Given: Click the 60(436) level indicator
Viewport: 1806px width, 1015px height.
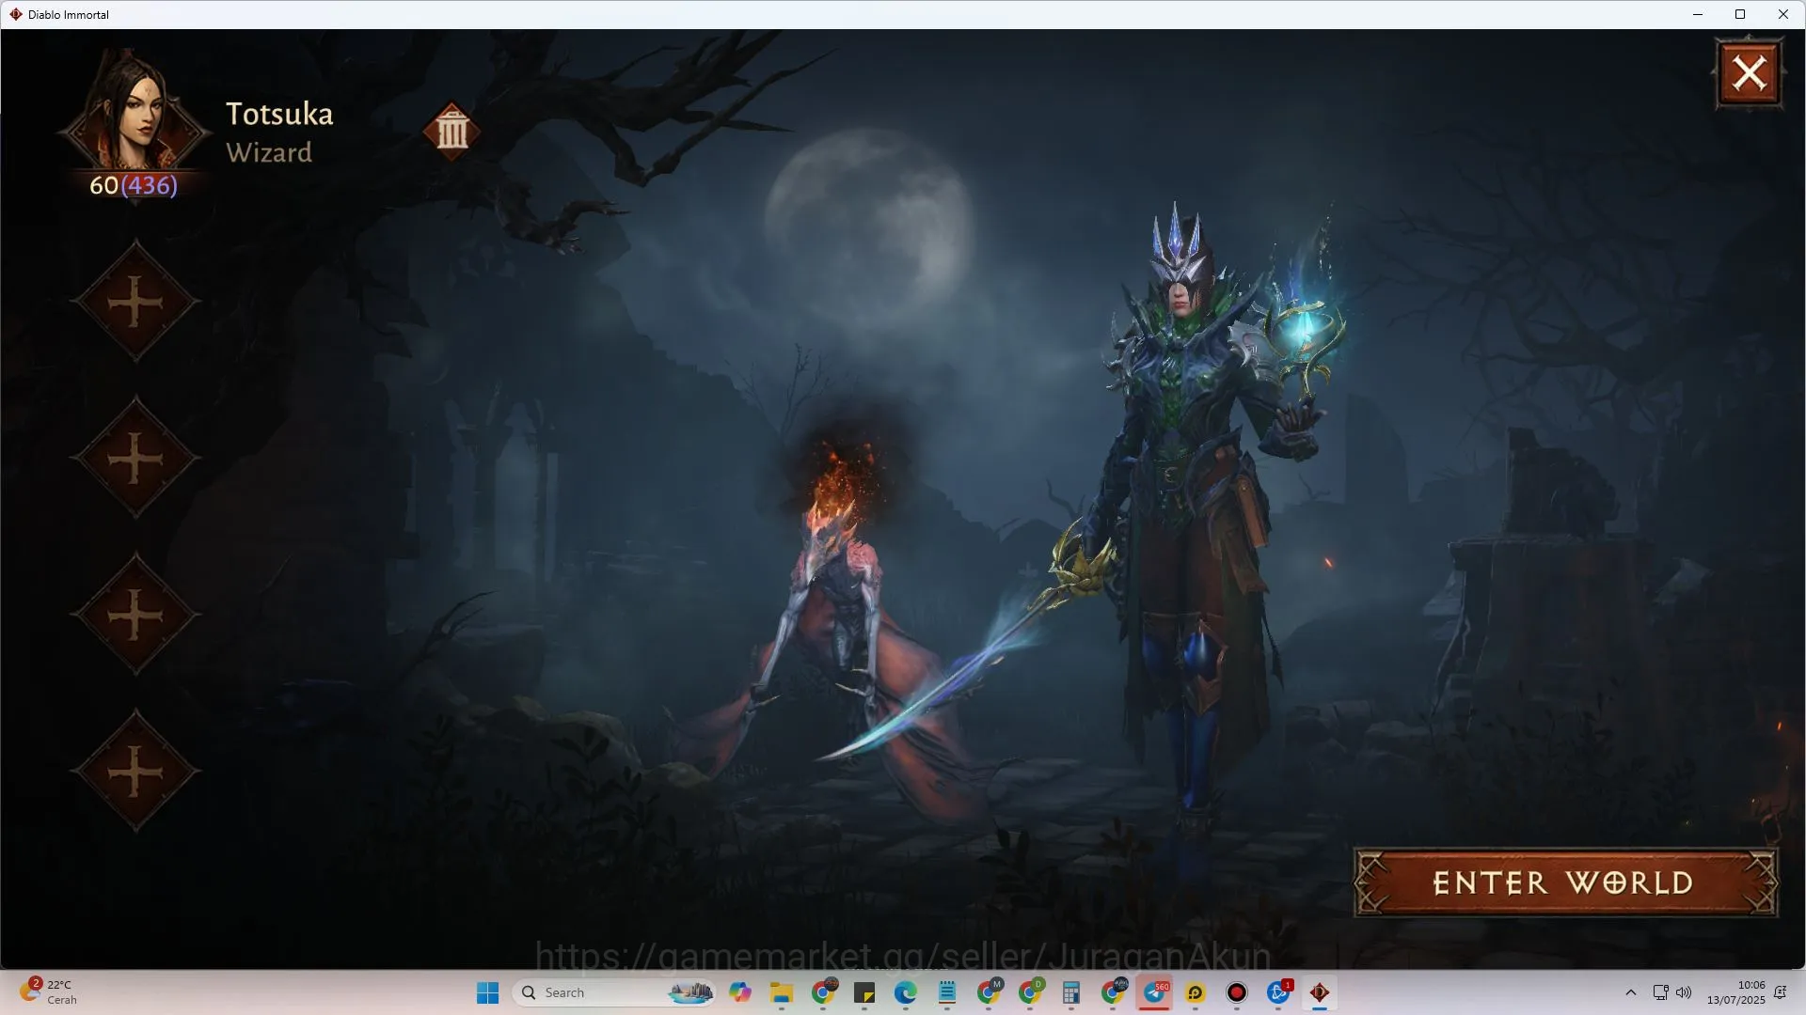Looking at the screenshot, I should 134,185.
